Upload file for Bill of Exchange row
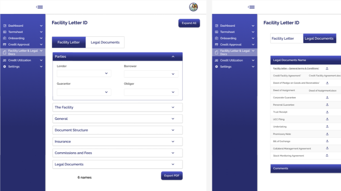Image resolution: width=341 pixels, height=191 pixels. [327, 141]
